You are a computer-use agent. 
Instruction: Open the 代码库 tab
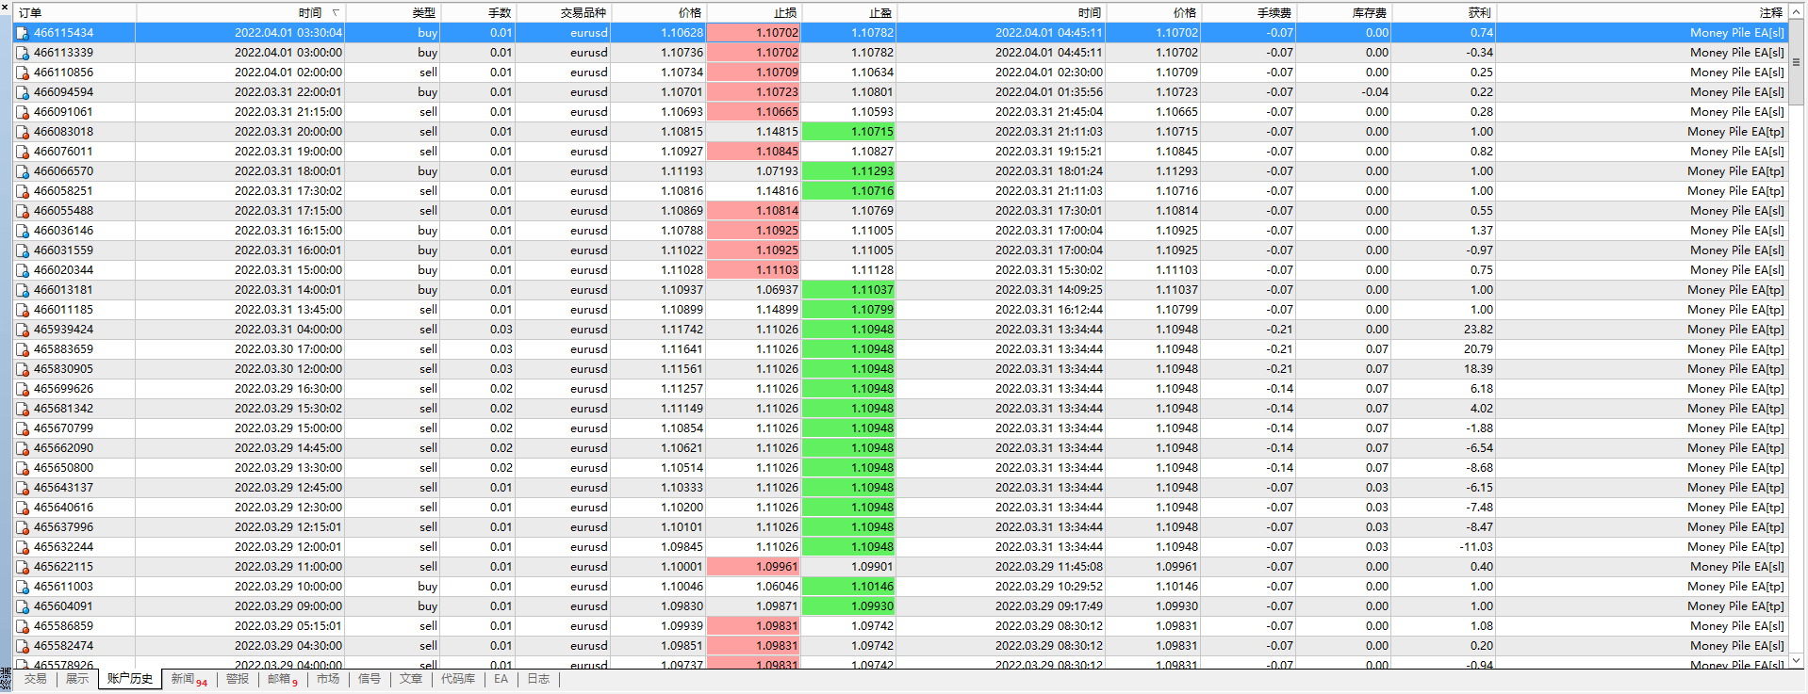pyautogui.click(x=458, y=679)
